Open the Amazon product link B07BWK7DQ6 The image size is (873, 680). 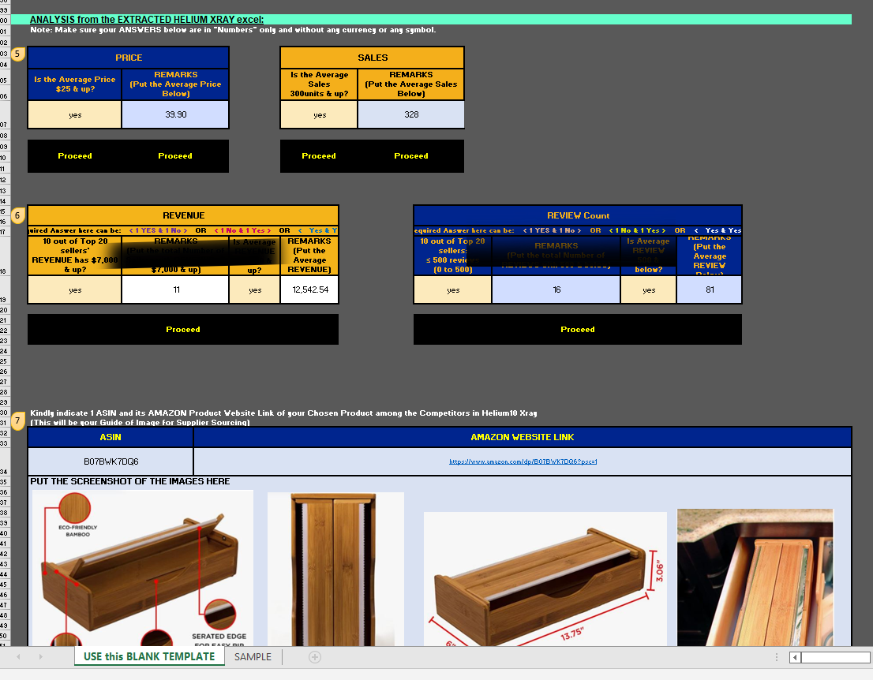click(x=523, y=461)
